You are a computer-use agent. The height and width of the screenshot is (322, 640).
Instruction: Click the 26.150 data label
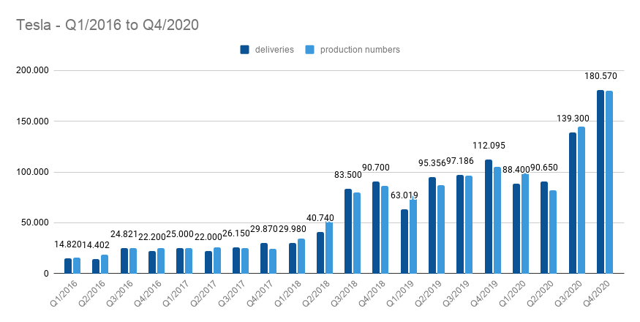[236, 233]
